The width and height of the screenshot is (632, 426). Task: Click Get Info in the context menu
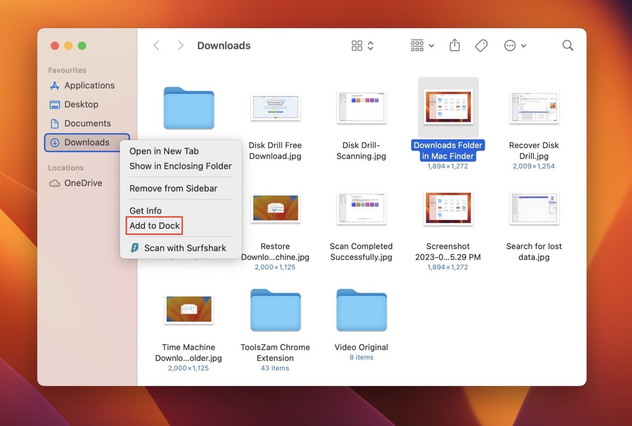(145, 210)
